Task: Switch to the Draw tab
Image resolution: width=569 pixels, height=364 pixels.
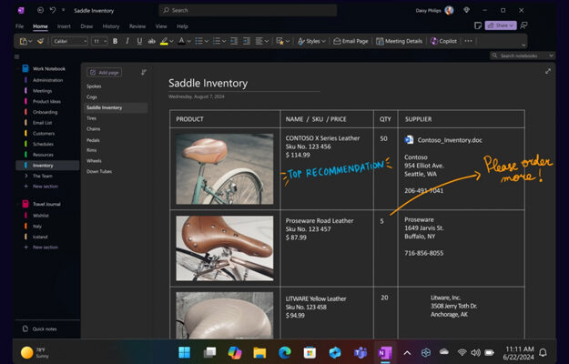Action: (86, 26)
